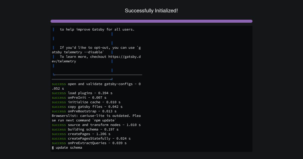The width and height of the screenshot is (303, 159).
Task: Click the initialize cache entry
Action: coord(86,102)
